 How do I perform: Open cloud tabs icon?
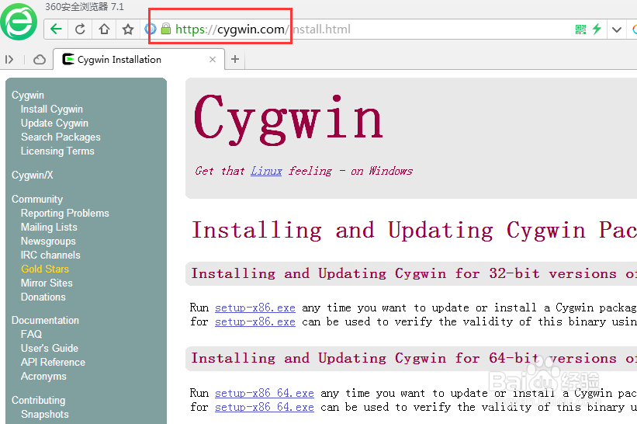(x=40, y=60)
